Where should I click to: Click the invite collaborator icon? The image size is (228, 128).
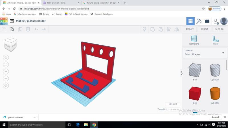pos(216,22)
